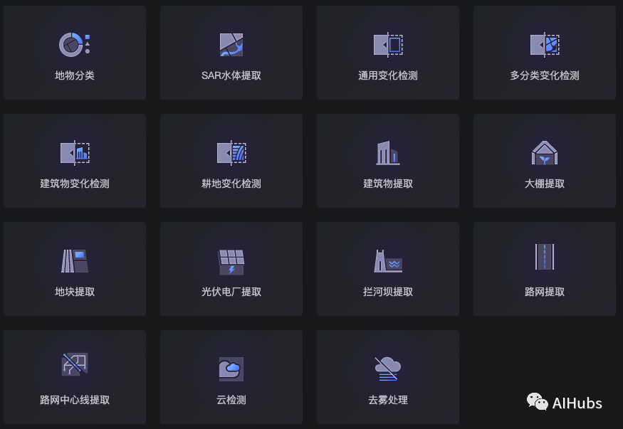The height and width of the screenshot is (429, 623).
Task: Open the 去雾处理 dehazing tool icon
Action: 387,367
